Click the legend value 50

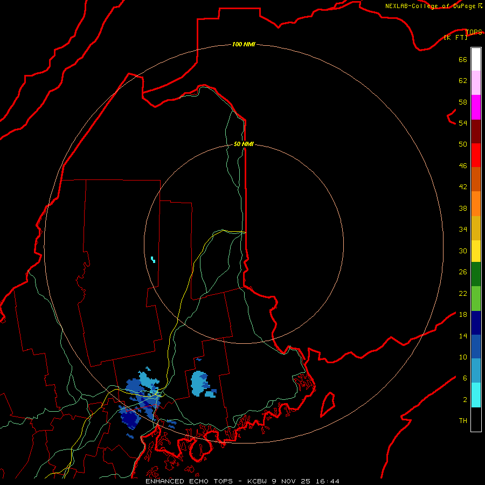463,144
